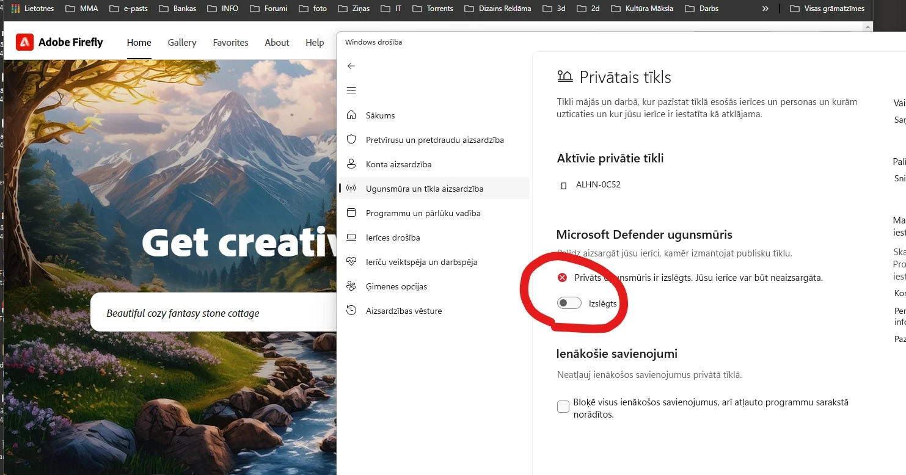Screen dimensions: 906x475
Task: Open the Ziņas bookmarks folder
Action: click(355, 9)
